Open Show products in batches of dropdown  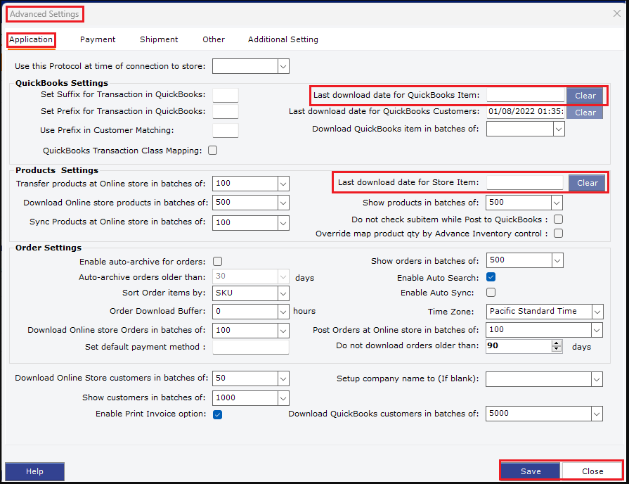(x=557, y=203)
